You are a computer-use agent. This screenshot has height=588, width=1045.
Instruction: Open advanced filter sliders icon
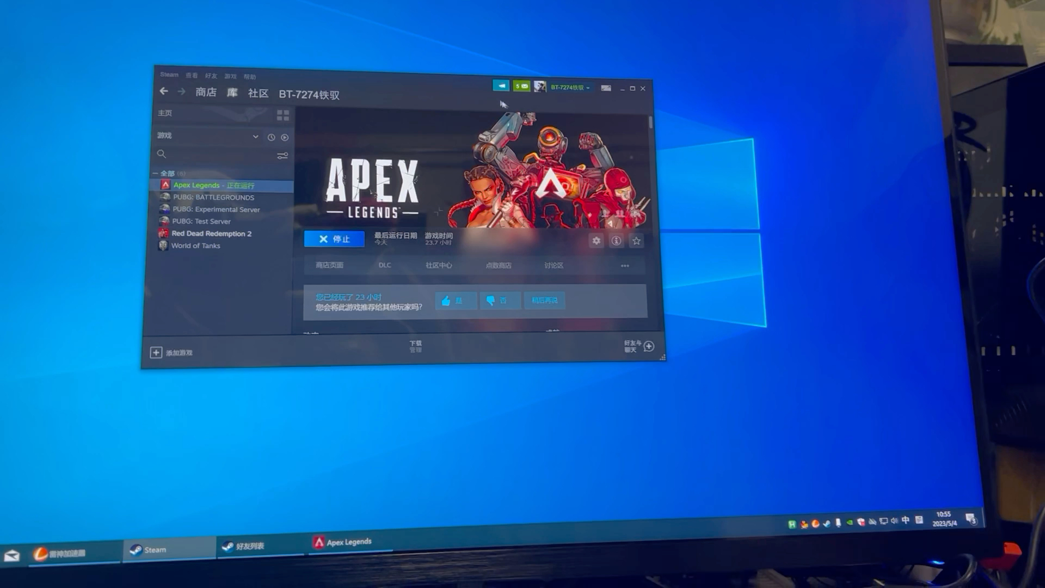[282, 156]
